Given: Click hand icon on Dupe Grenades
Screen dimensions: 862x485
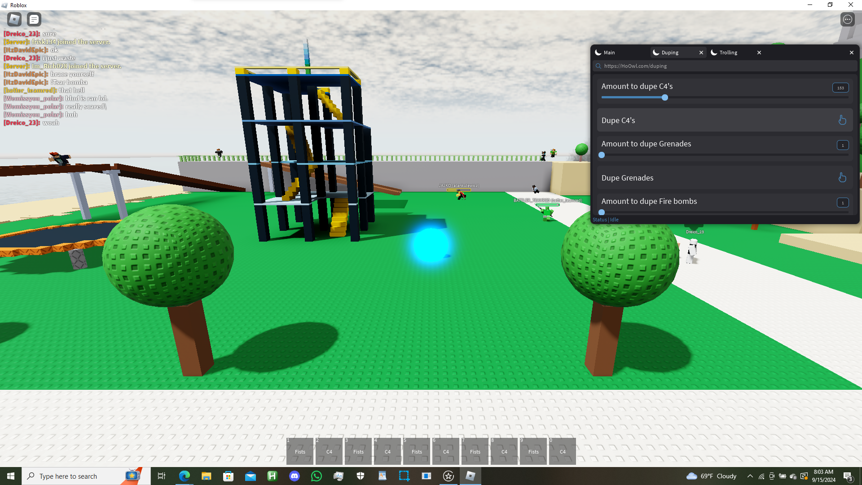Looking at the screenshot, I should coord(842,177).
